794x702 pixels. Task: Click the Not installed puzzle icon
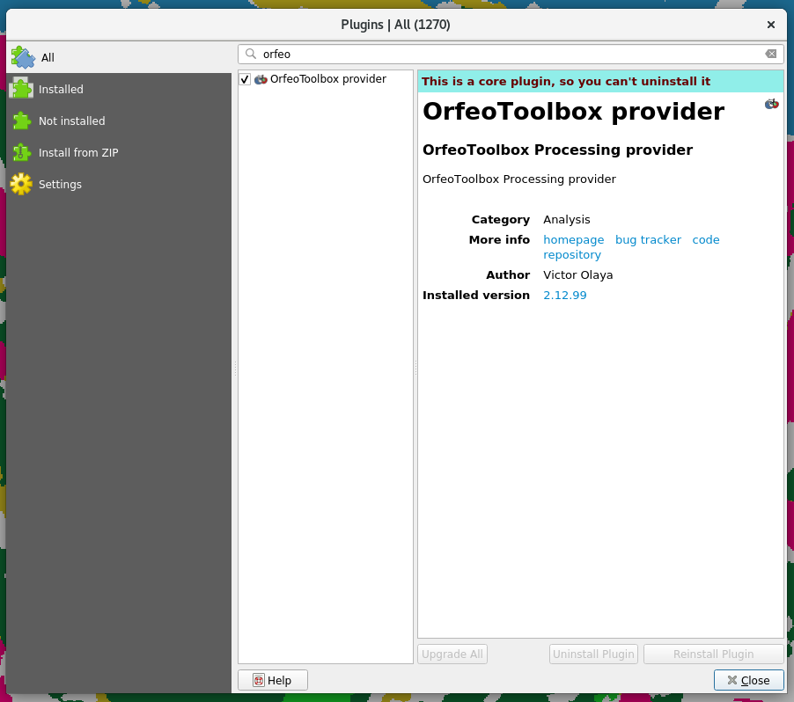21,121
